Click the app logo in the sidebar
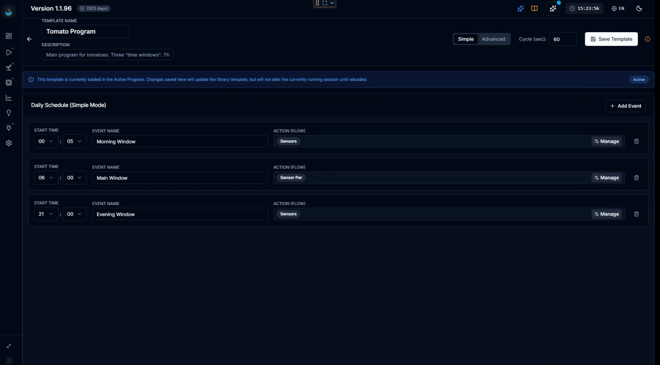 point(8,12)
